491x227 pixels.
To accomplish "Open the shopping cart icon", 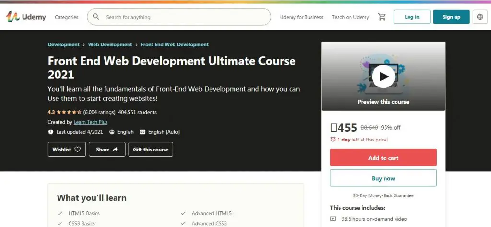I will (x=382, y=17).
